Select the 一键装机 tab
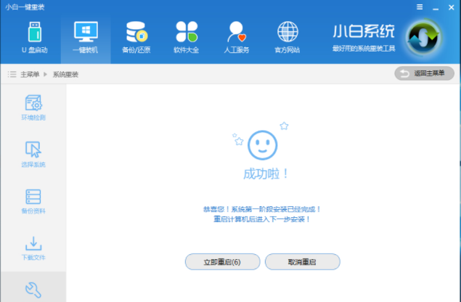The image size is (461, 302). (86, 38)
